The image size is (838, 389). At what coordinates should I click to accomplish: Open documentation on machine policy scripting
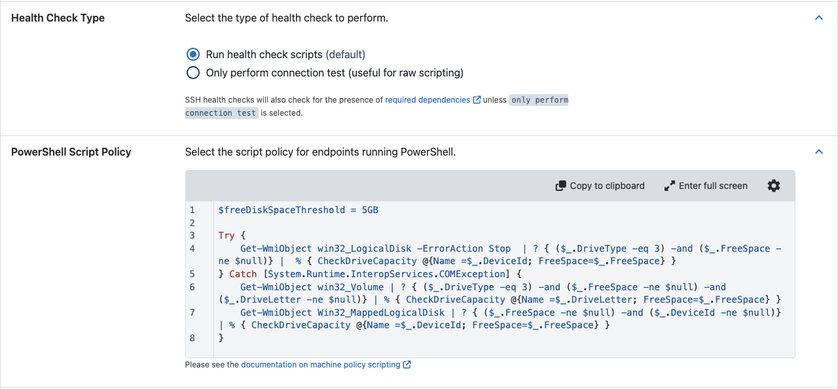[321, 365]
